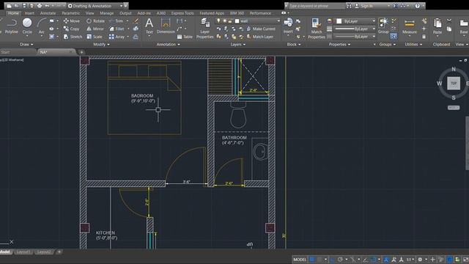This screenshot has height=264, width=469.
Task: Toggle object snap tracking in status bar
Action: [365, 259]
